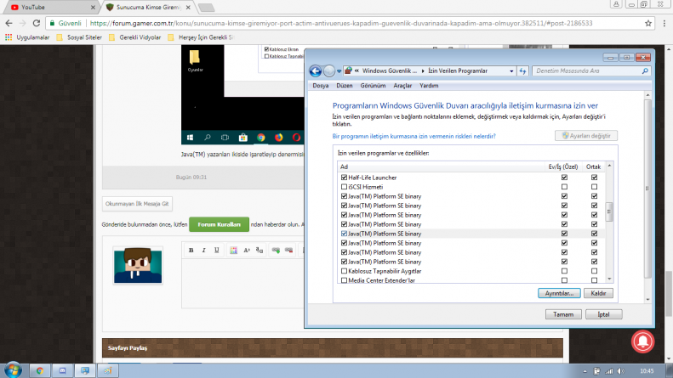Open the Windows Start menu
The height and width of the screenshot is (378, 673).
tap(13, 370)
